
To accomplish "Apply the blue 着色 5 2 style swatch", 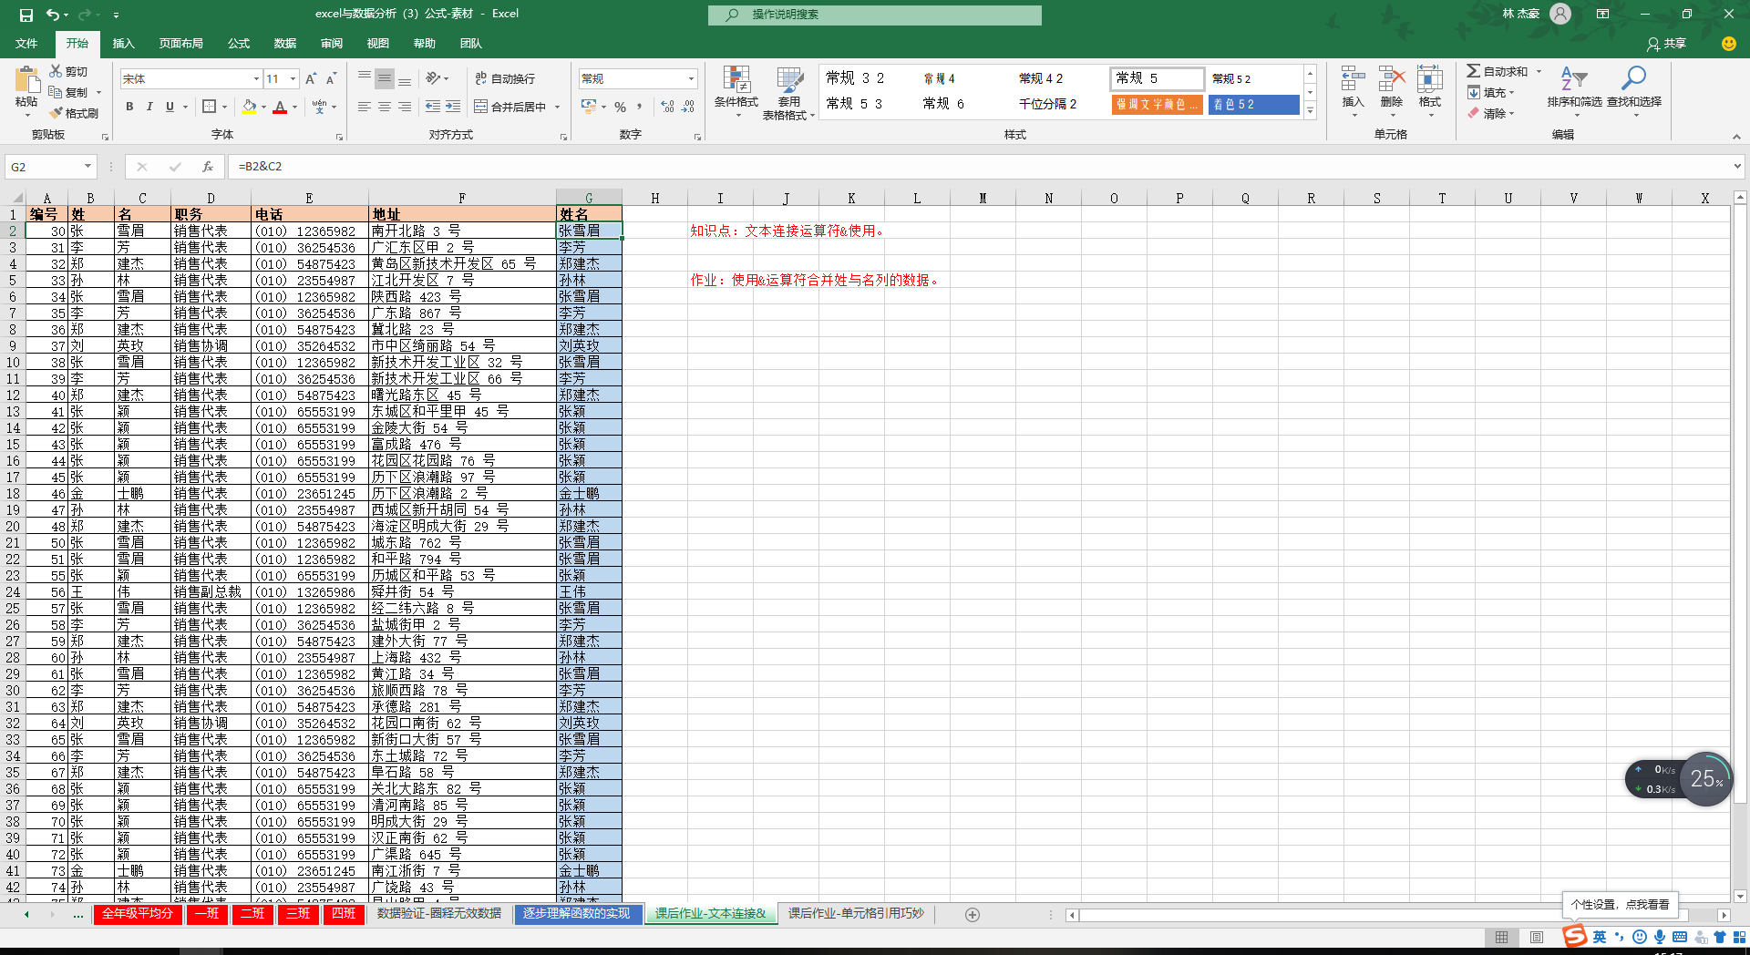I will pos(1254,105).
